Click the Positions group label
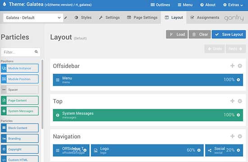This screenshot has width=248, height=162. [7, 61]
